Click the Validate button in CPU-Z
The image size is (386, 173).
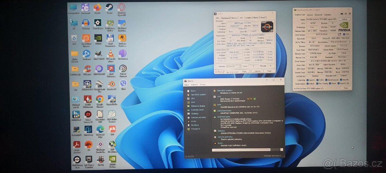click(258, 71)
